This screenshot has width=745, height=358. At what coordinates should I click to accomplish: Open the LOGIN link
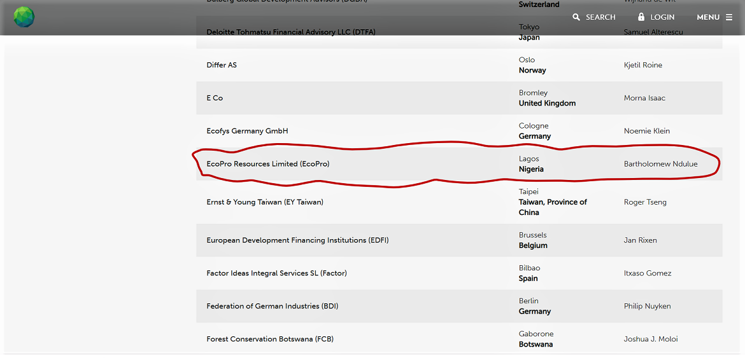(662, 17)
